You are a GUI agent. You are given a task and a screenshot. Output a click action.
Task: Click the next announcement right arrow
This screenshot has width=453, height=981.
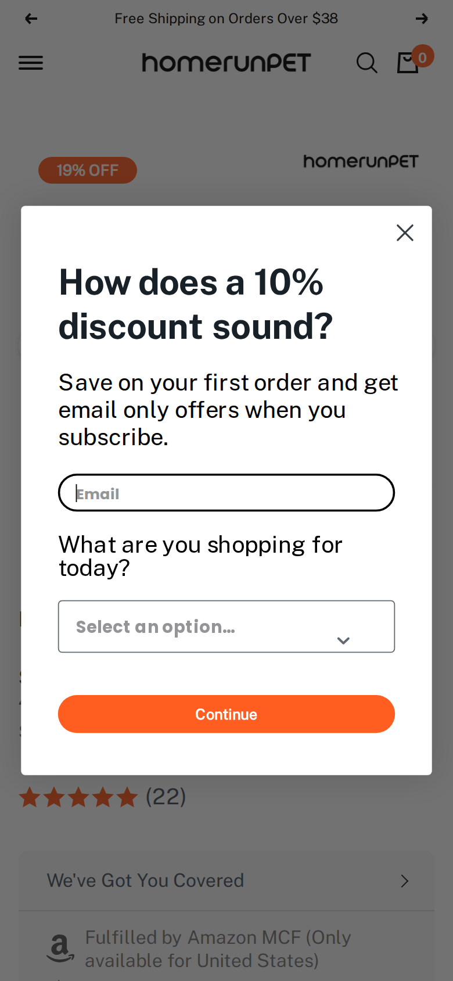(422, 19)
